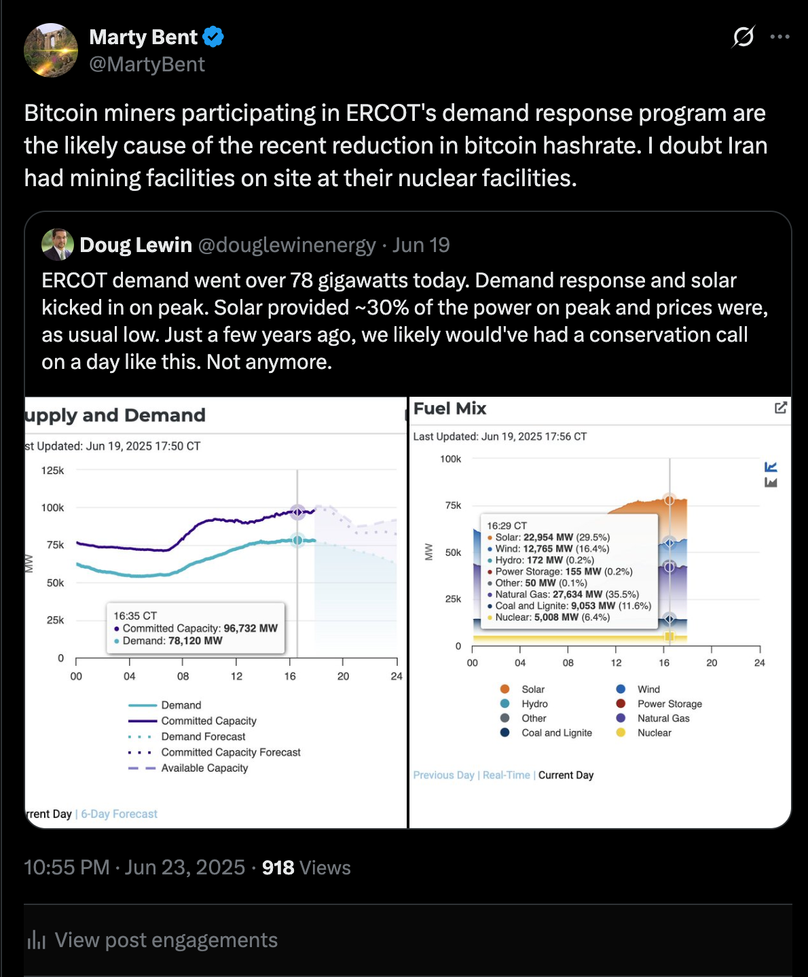Viewport: 808px width, 977px height.
Task: Select the line chart view icon
Action: click(x=771, y=467)
